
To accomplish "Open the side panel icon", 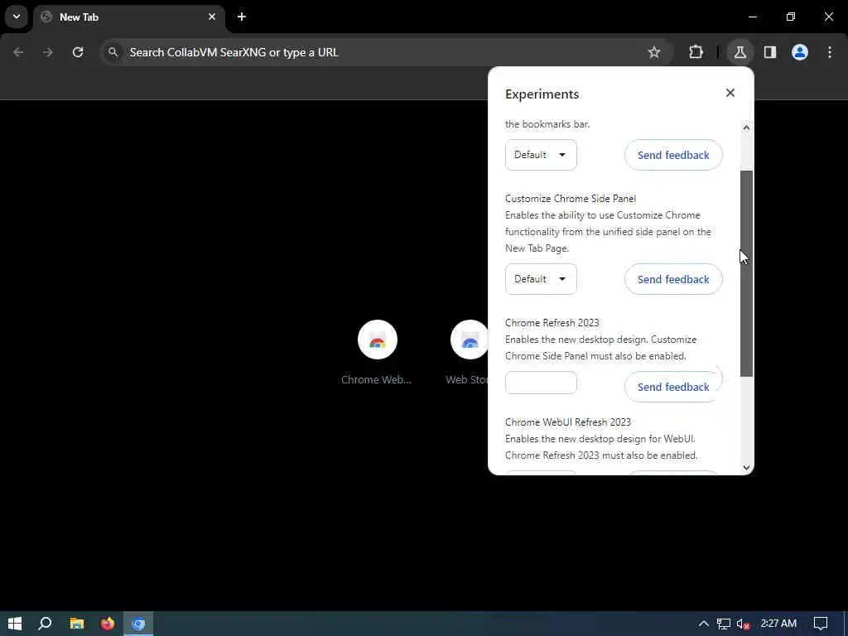I will [770, 52].
